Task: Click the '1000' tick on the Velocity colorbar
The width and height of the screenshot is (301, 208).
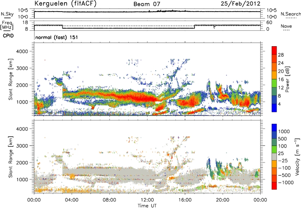Action: pos(284,131)
